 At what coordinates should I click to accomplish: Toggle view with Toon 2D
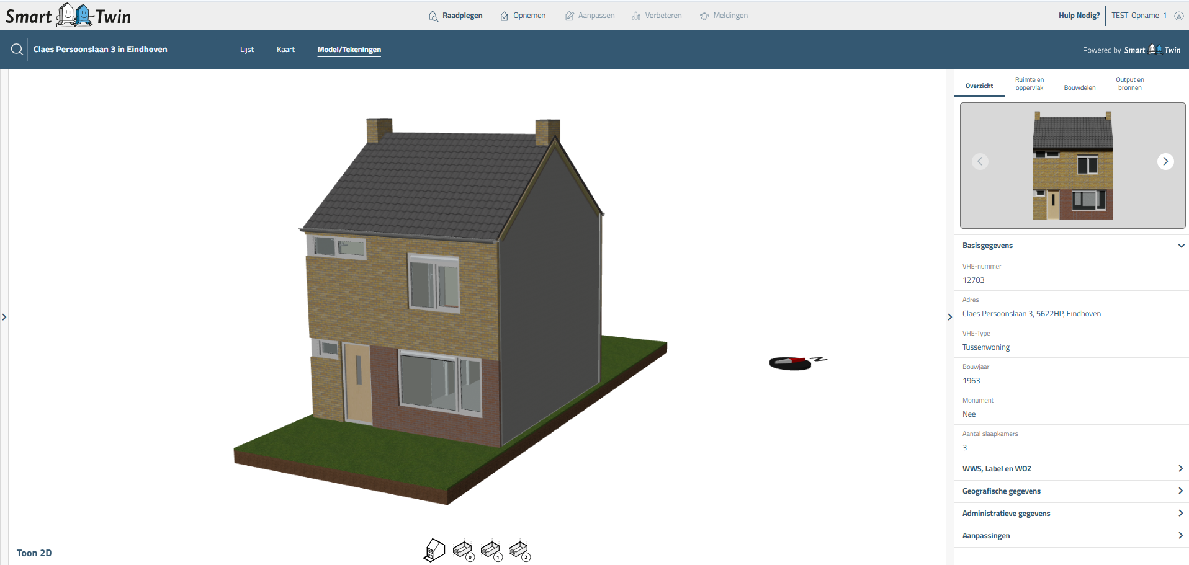tap(34, 553)
